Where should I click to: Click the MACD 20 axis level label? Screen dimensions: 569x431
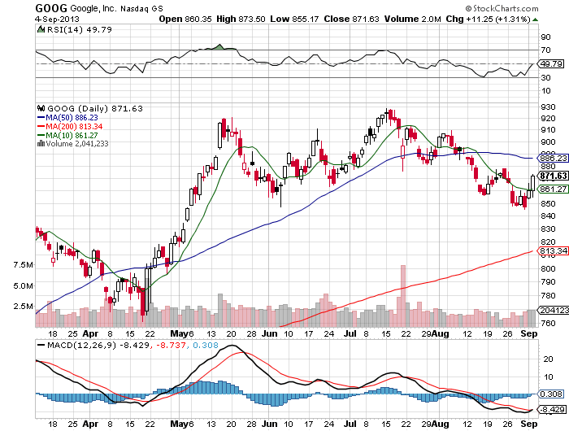[548, 359]
